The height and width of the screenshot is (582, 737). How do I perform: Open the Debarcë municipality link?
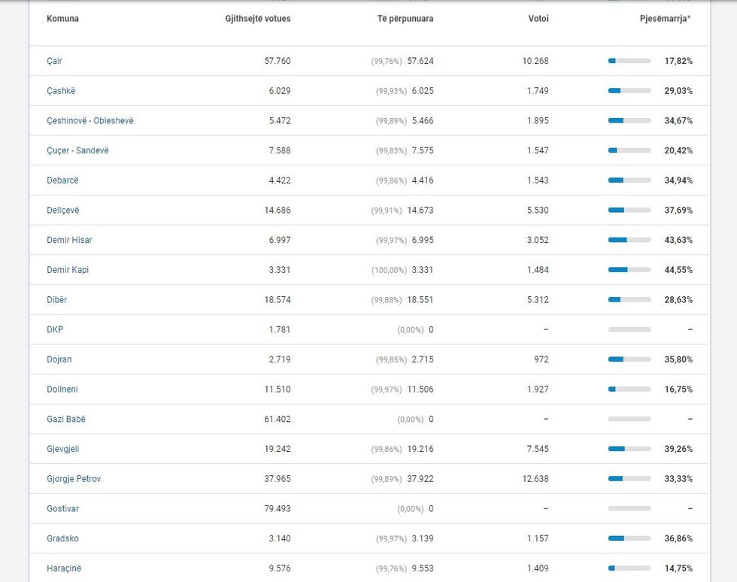pos(62,180)
